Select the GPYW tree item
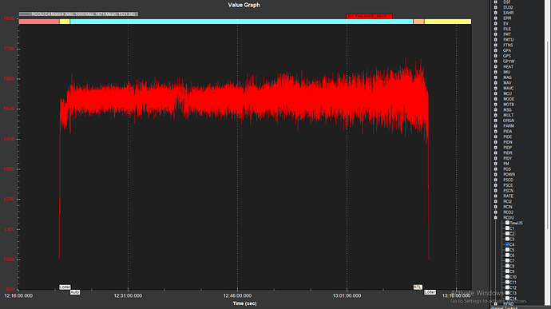This screenshot has height=309, width=551. [509, 61]
